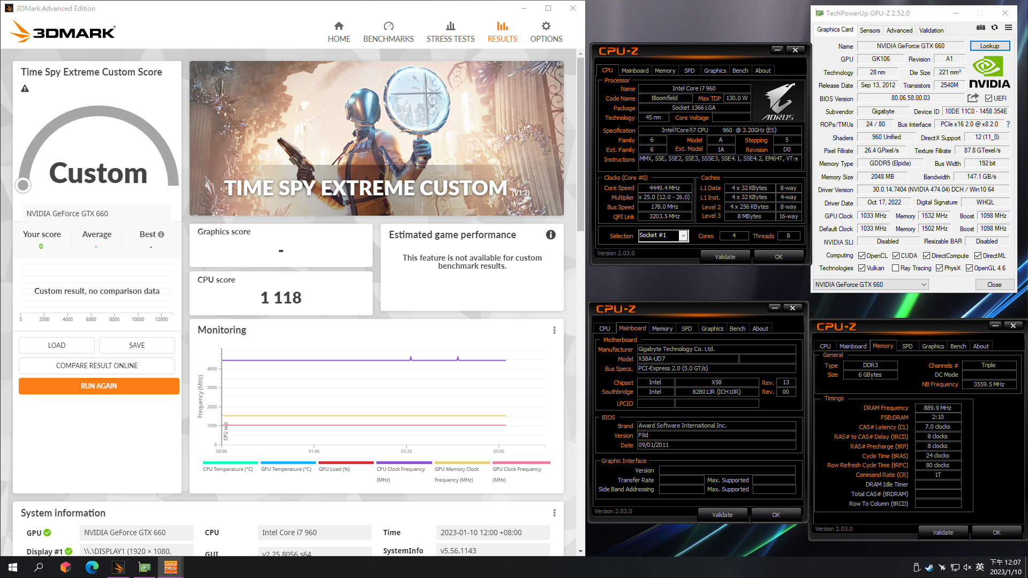Open STRESS TESTS in 3DMark
1028x578 pixels.
coord(450,32)
